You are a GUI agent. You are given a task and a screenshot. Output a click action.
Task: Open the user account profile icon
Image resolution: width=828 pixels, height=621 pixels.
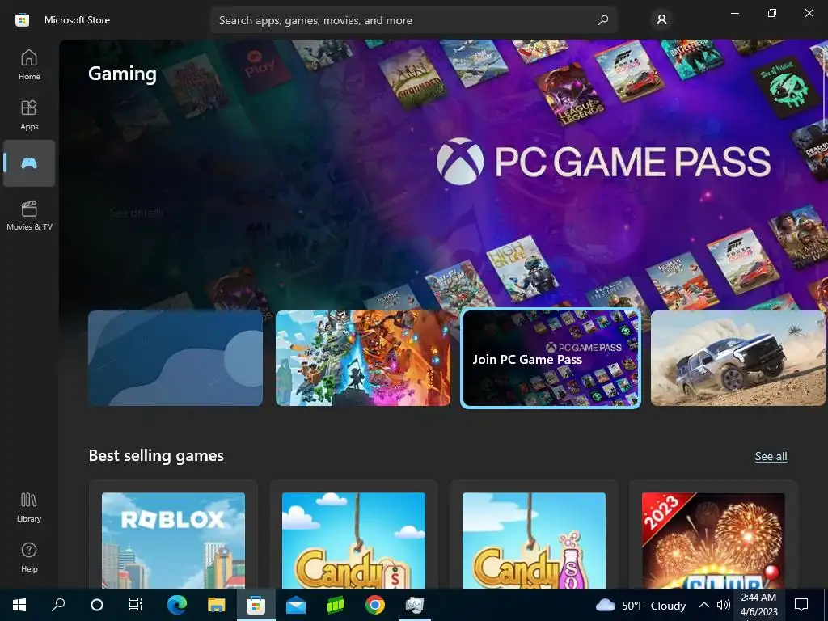pos(661,20)
